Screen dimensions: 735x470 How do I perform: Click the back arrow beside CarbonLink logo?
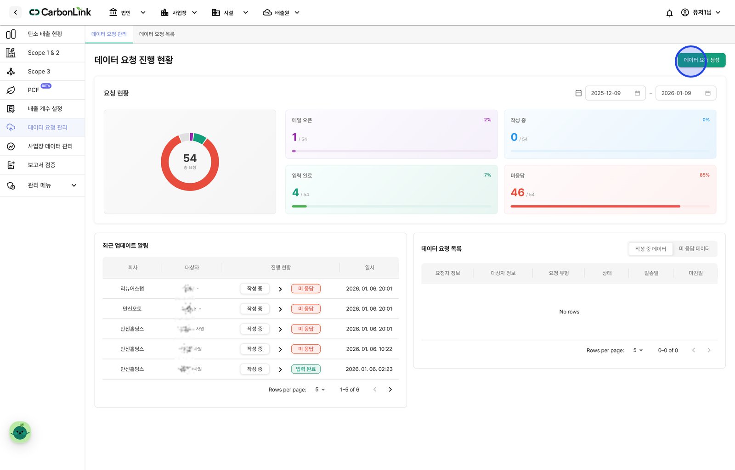coord(15,12)
